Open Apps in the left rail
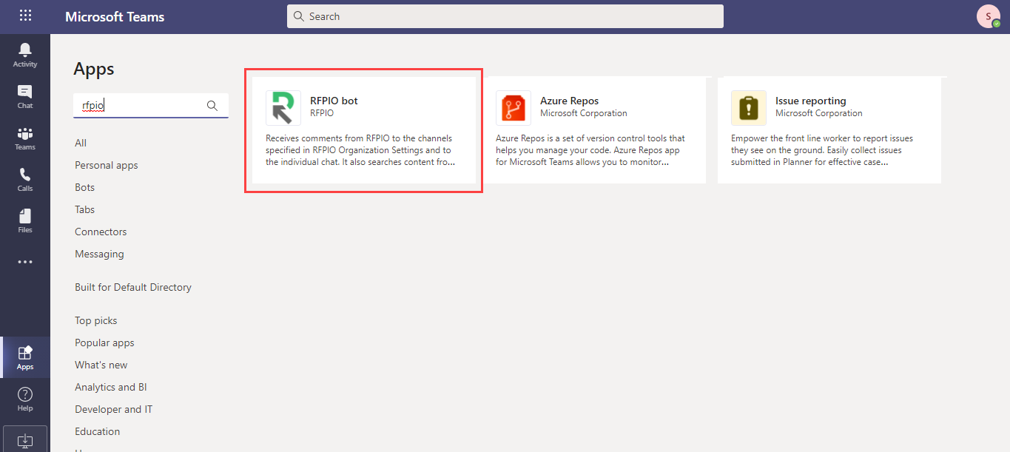Screen dimensions: 1010x452 click(x=25, y=357)
